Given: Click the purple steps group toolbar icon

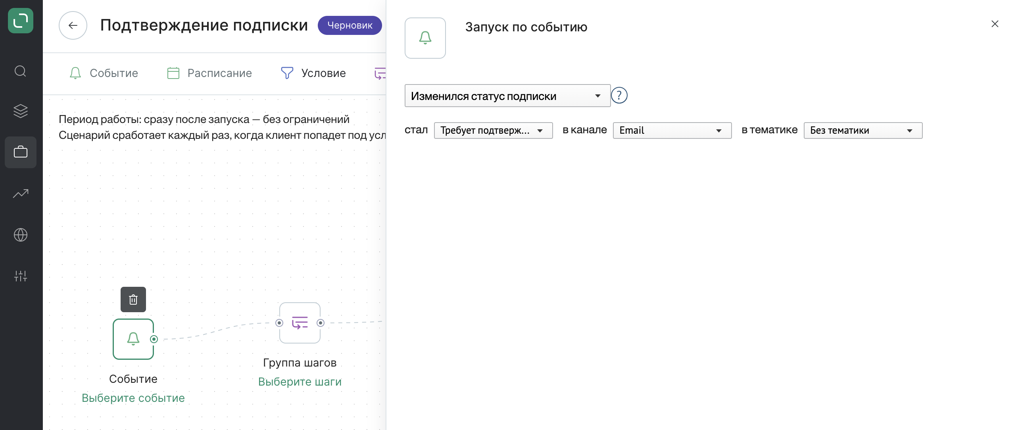Looking at the screenshot, I should [380, 73].
